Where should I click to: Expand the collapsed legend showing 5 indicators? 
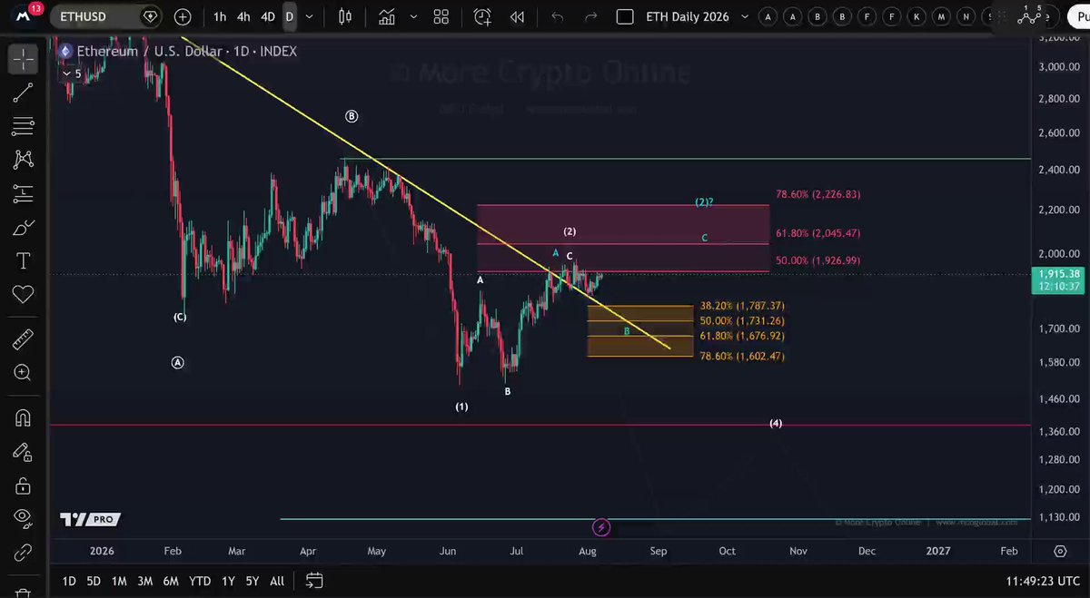tap(71, 74)
